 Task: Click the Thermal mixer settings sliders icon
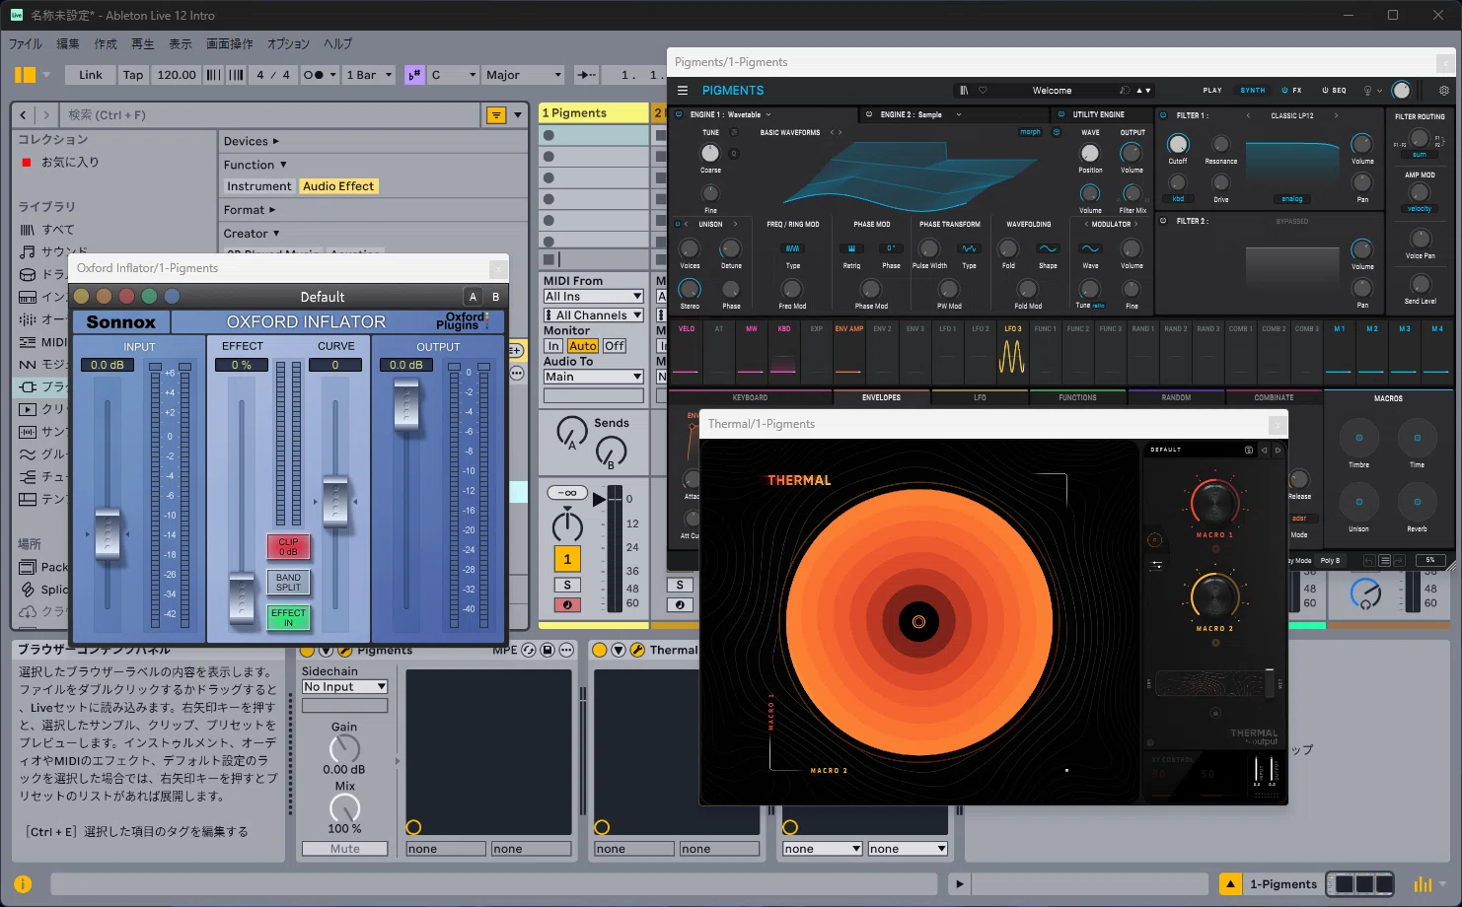tap(1155, 566)
